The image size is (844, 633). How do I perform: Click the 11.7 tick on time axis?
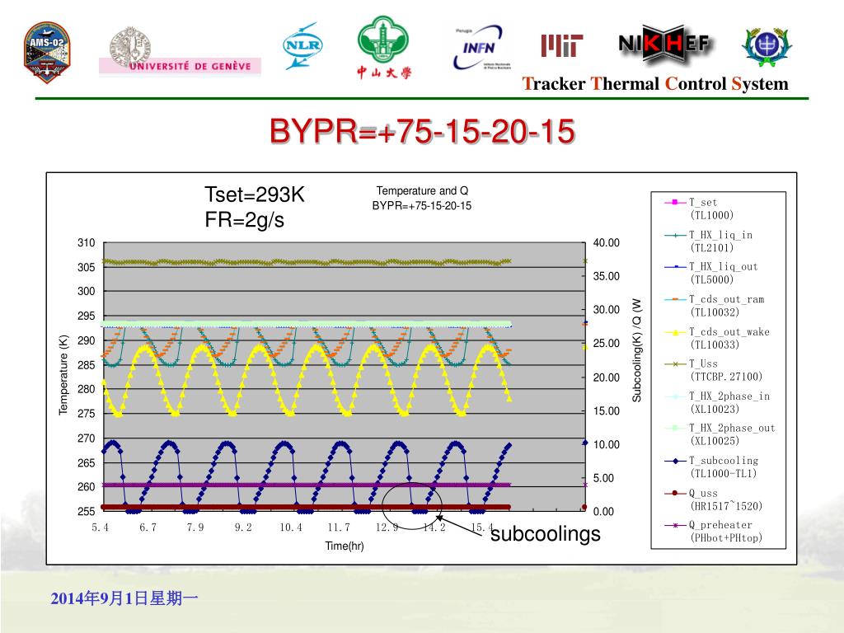pyautogui.click(x=339, y=527)
